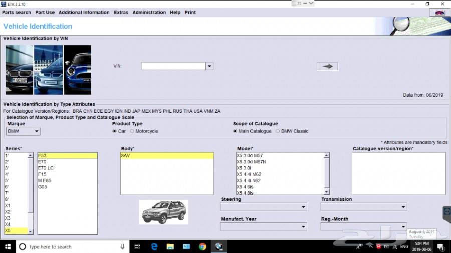Select series 3' in the Series list

[16, 168]
